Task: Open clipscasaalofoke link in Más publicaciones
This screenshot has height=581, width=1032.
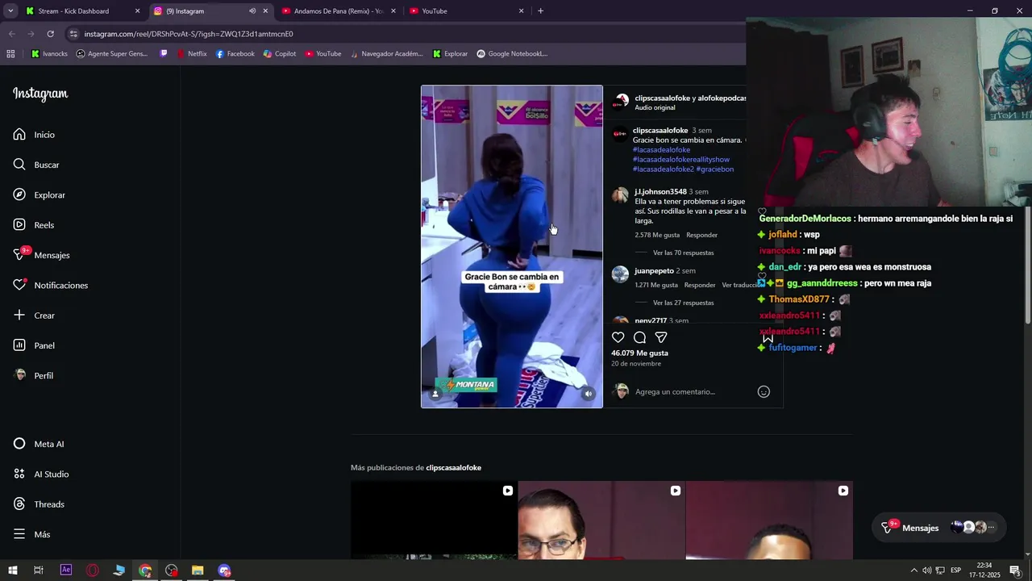Action: pos(453,468)
